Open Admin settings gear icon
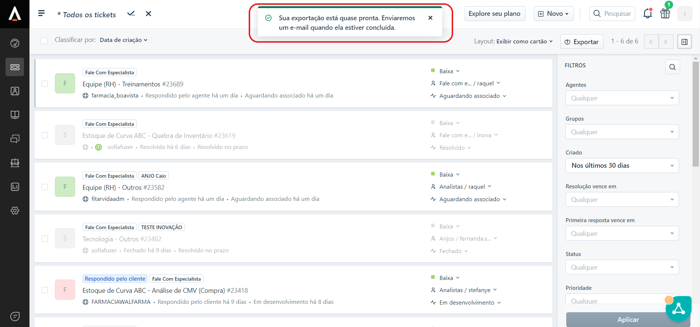Viewport: 700px width, 327px height. click(15, 211)
